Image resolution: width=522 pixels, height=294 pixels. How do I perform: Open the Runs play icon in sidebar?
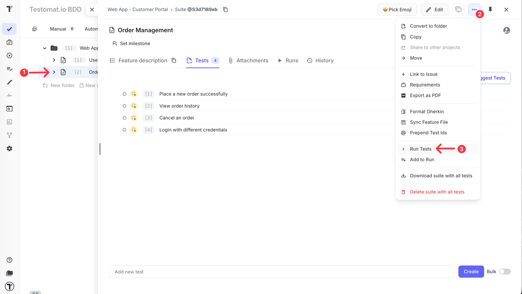tap(9, 56)
